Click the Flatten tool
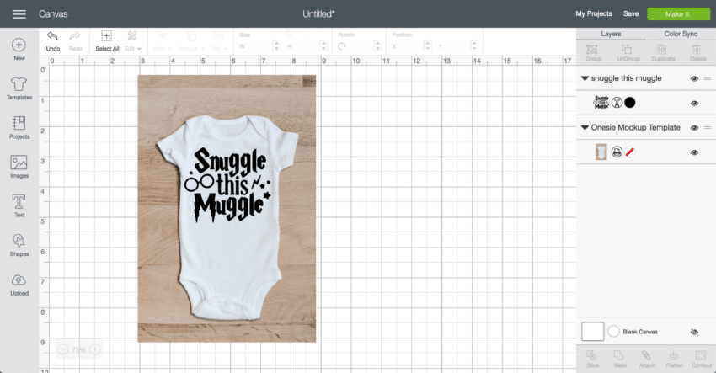716x373 pixels. coord(674,360)
